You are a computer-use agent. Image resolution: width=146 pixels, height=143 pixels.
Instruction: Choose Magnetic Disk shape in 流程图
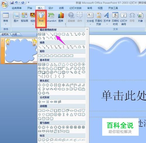coord(44,118)
